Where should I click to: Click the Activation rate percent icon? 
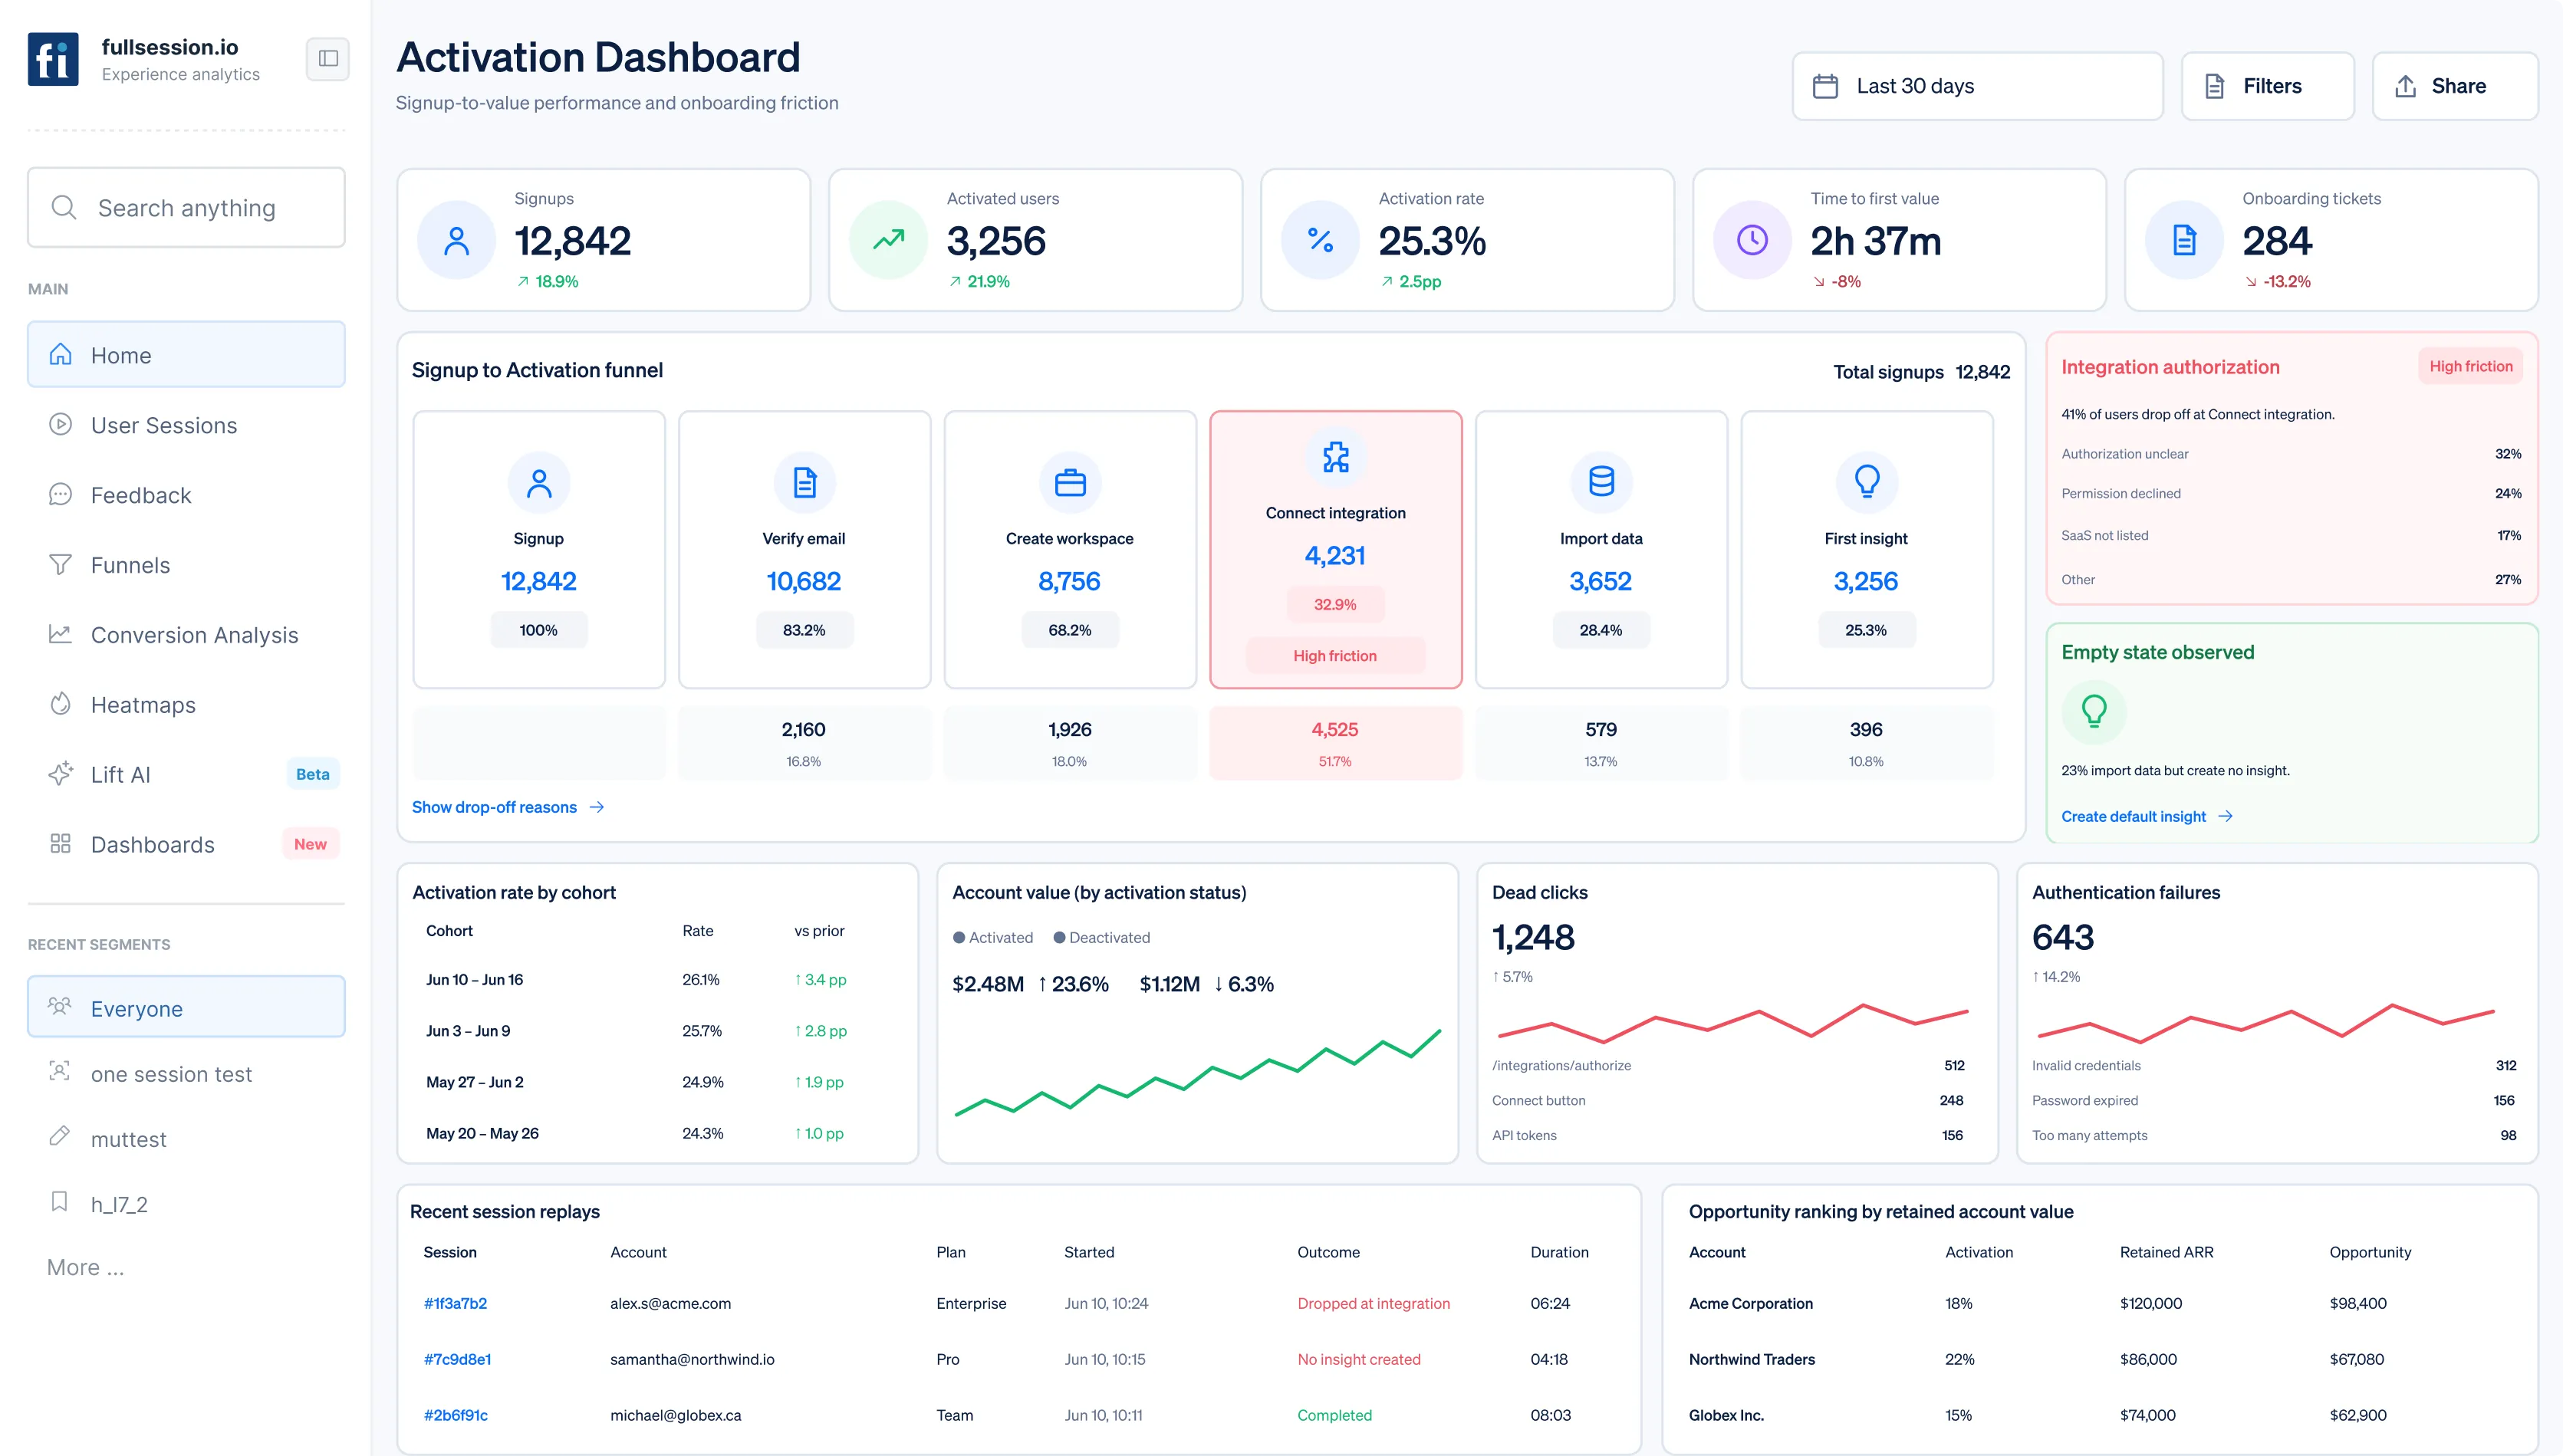point(1320,240)
